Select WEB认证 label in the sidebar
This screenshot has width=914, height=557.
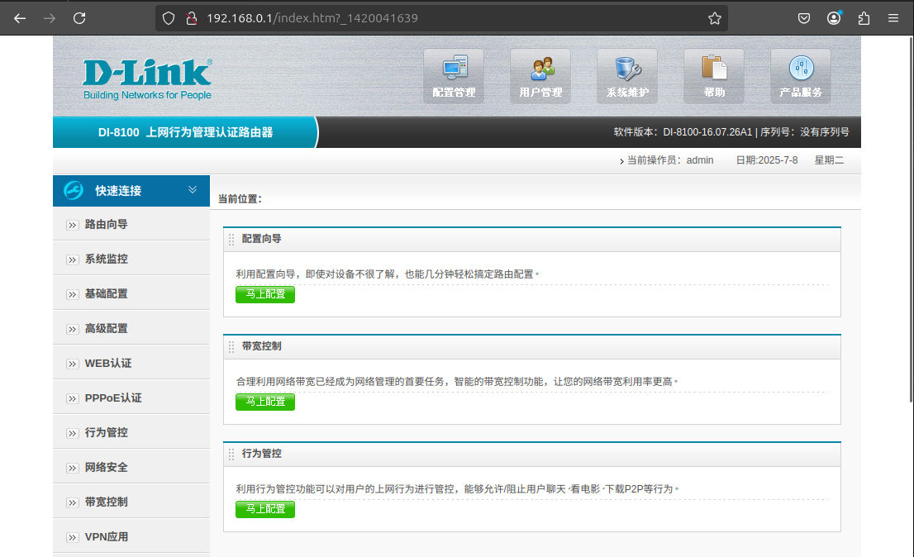click(107, 363)
